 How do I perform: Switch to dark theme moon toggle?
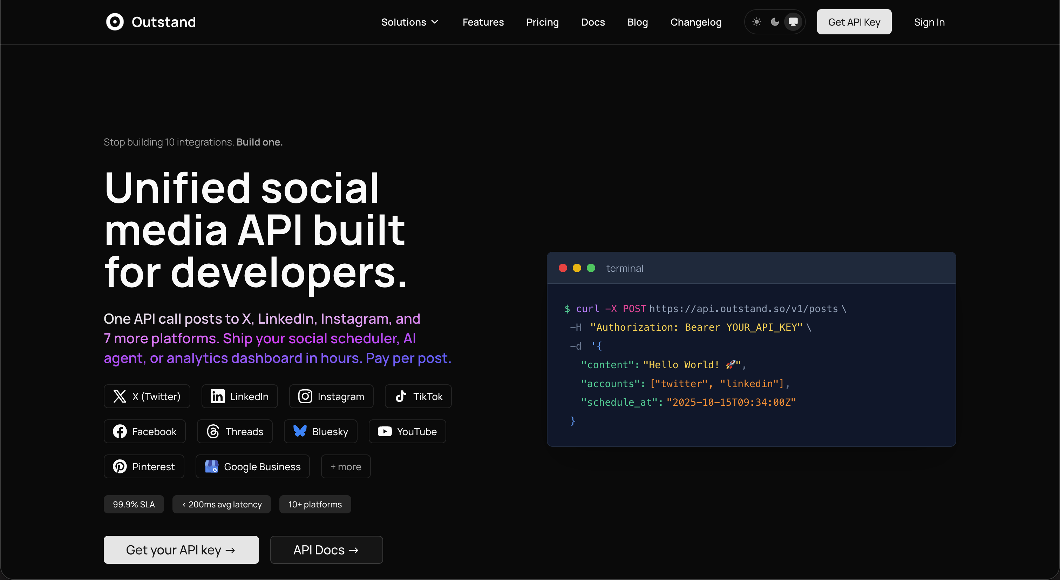(775, 22)
